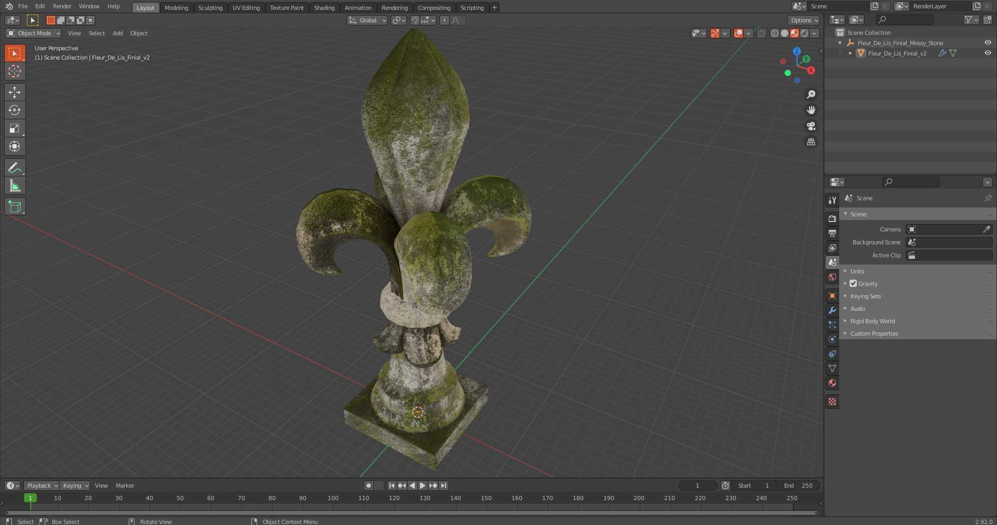Screen dimensions: 997x525
Task: Open the Playback dropdown
Action: point(41,486)
